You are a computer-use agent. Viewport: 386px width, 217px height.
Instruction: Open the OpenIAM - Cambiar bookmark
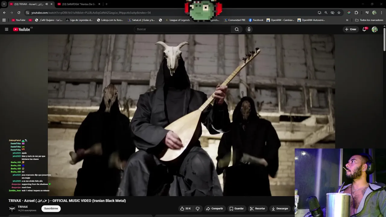(280, 20)
